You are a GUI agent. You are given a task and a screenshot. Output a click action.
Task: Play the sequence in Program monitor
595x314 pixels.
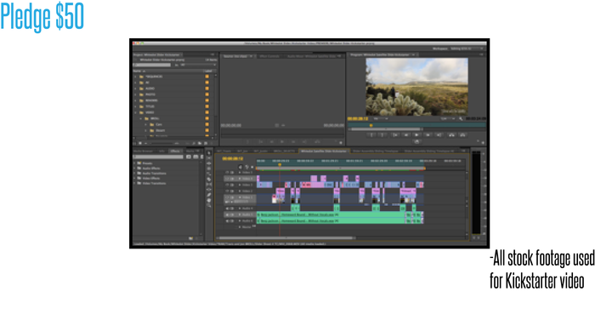(416, 134)
